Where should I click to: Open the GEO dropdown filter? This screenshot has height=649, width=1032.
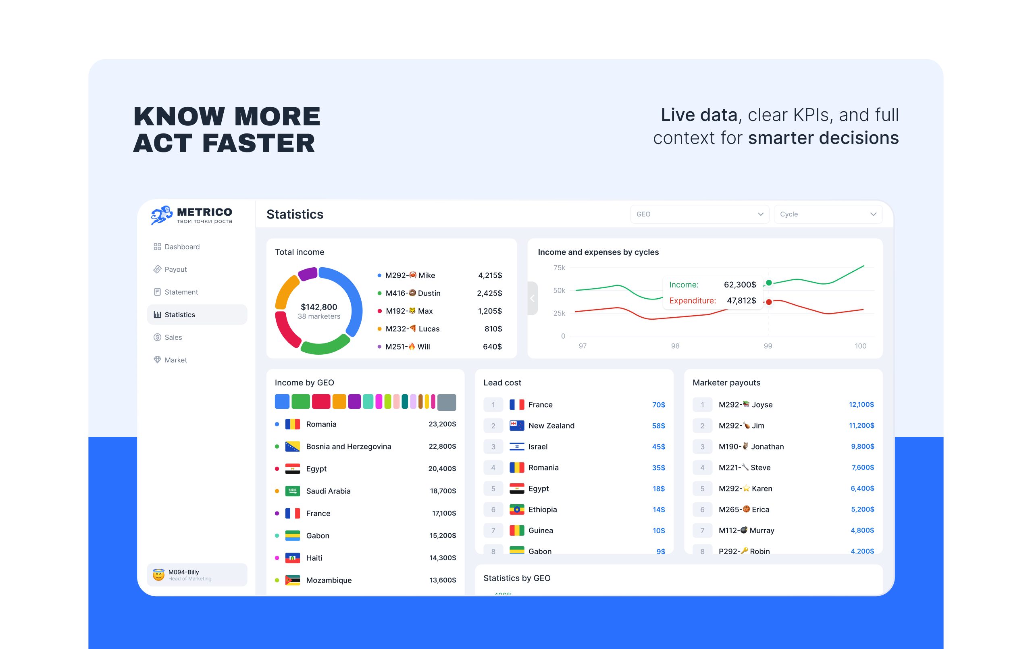(699, 214)
